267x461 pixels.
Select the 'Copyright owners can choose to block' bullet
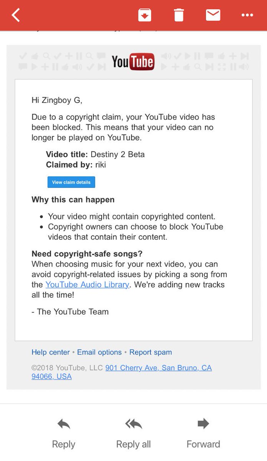(135, 232)
